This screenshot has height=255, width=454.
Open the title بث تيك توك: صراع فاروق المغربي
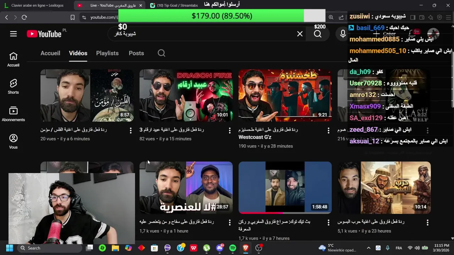(x=274, y=225)
